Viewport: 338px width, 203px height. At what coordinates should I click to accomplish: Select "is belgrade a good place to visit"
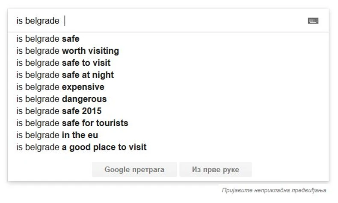click(x=81, y=147)
